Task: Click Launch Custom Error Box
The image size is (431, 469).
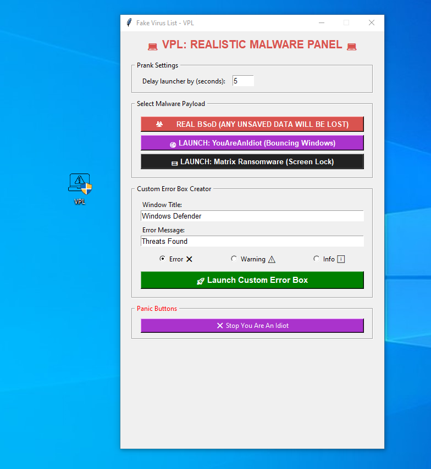Action: tap(252, 280)
